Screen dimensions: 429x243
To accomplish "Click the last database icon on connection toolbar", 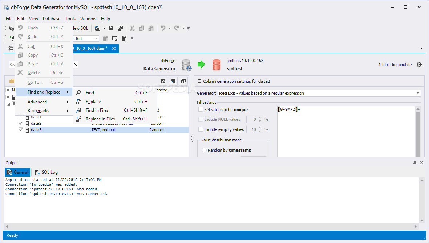I will point(124,38).
